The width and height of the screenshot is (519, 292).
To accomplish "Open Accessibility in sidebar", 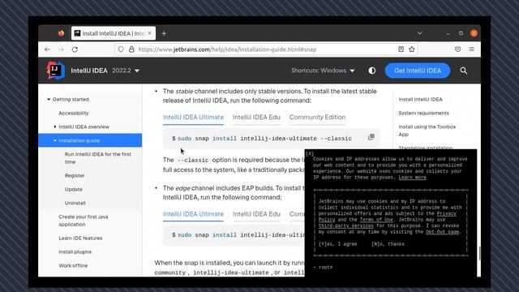I will (x=74, y=113).
